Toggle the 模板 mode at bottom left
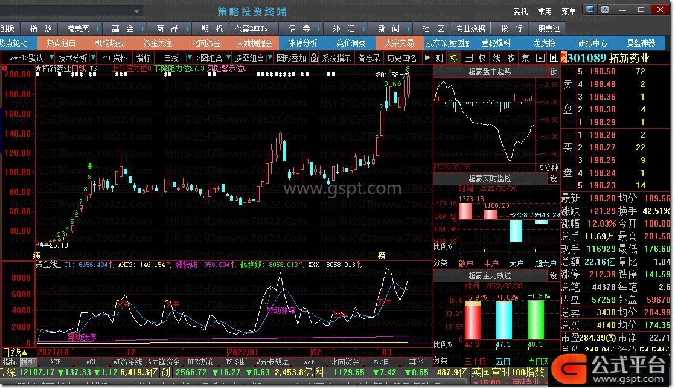This screenshot has width=675, height=389. coord(28,362)
